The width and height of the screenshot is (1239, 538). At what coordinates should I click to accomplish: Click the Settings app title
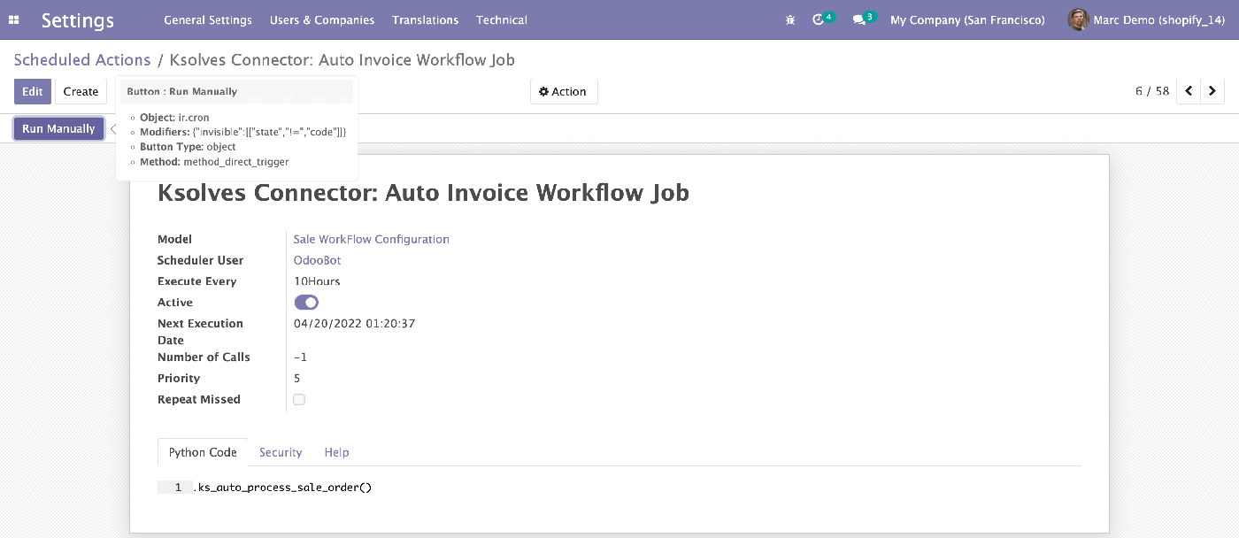(78, 19)
